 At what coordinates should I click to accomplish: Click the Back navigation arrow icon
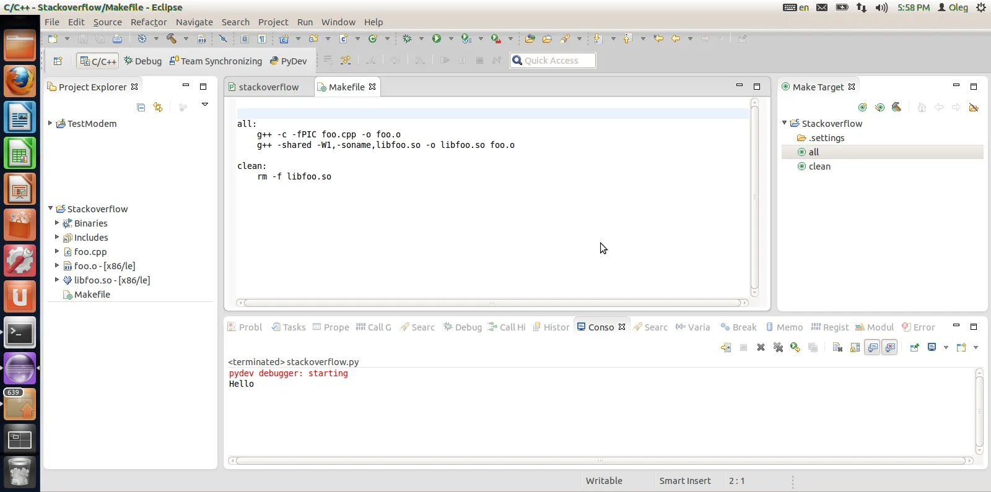[676, 38]
